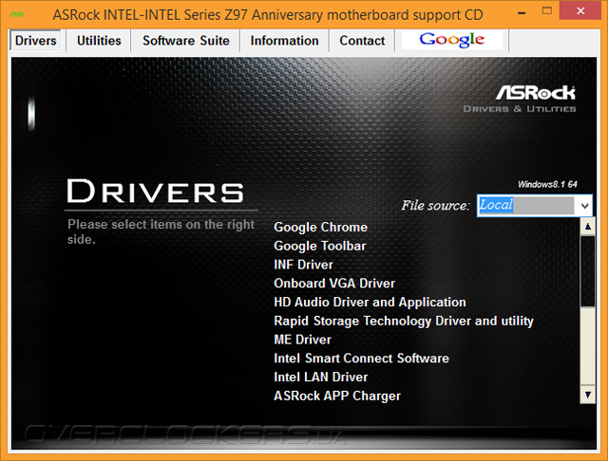Select HD Audio Driver and Application
This screenshot has width=608, height=461.
(370, 303)
